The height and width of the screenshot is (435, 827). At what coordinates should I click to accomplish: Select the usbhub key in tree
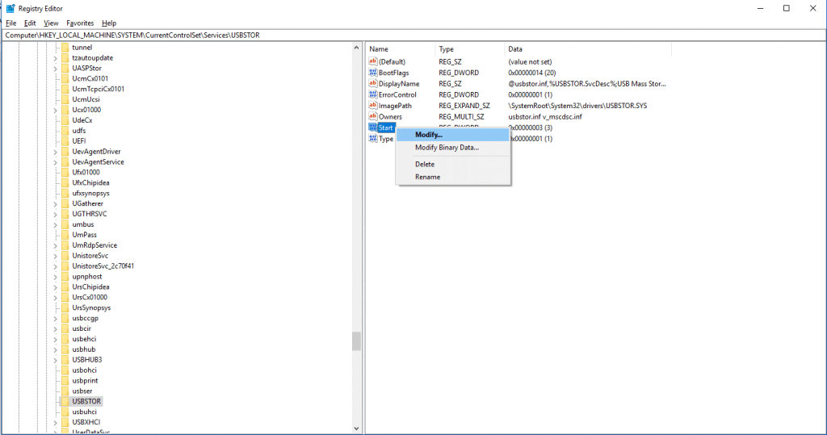click(83, 349)
